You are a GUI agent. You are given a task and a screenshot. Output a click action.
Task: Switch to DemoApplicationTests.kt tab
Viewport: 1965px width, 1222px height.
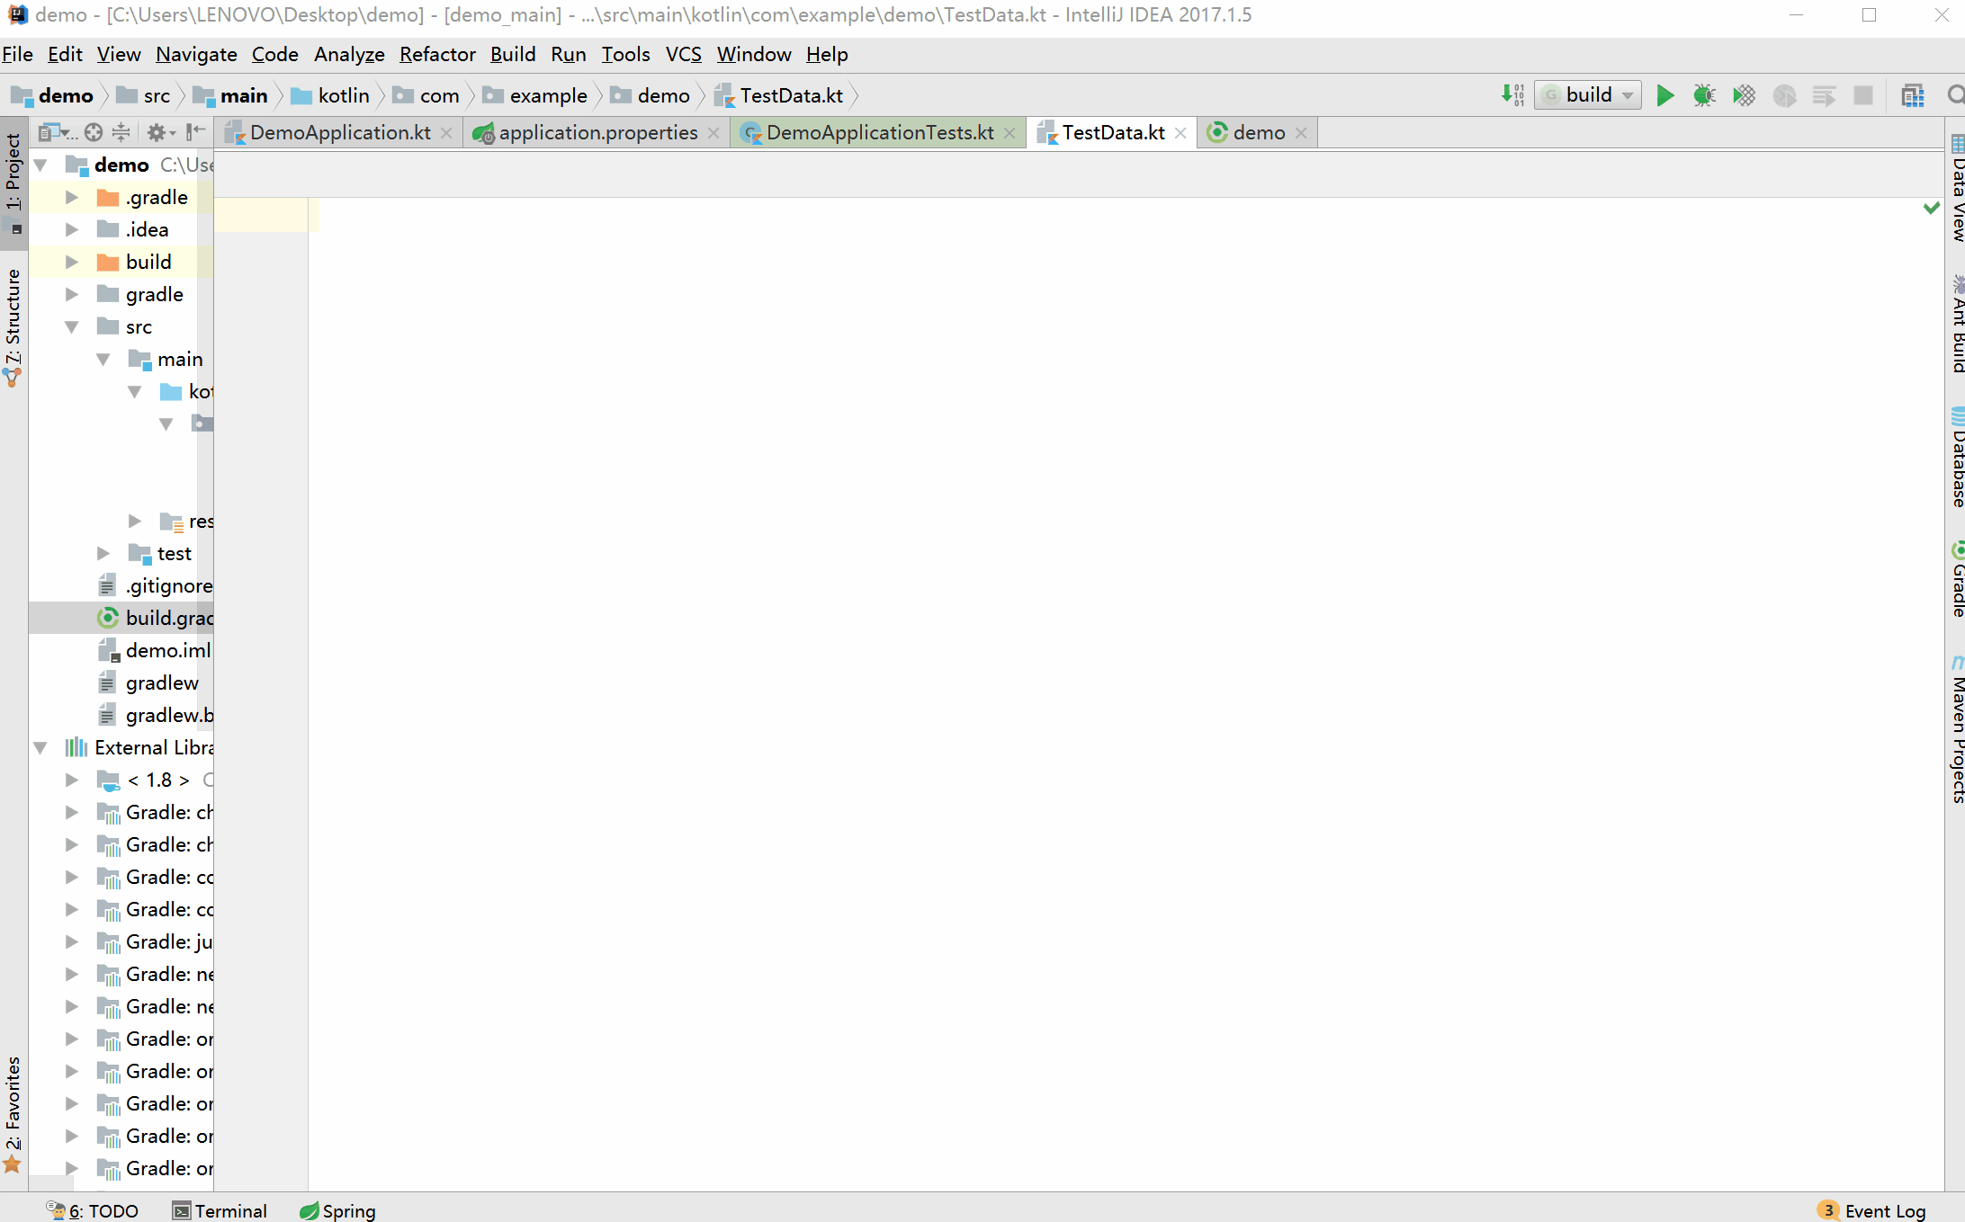pos(879,133)
